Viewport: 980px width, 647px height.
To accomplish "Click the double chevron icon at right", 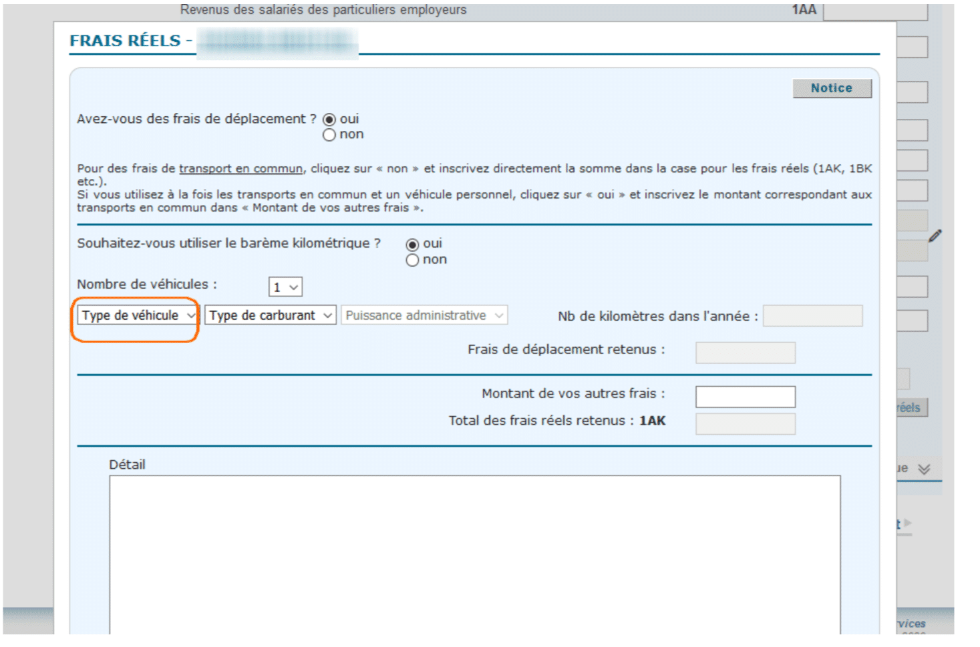I will [x=924, y=469].
